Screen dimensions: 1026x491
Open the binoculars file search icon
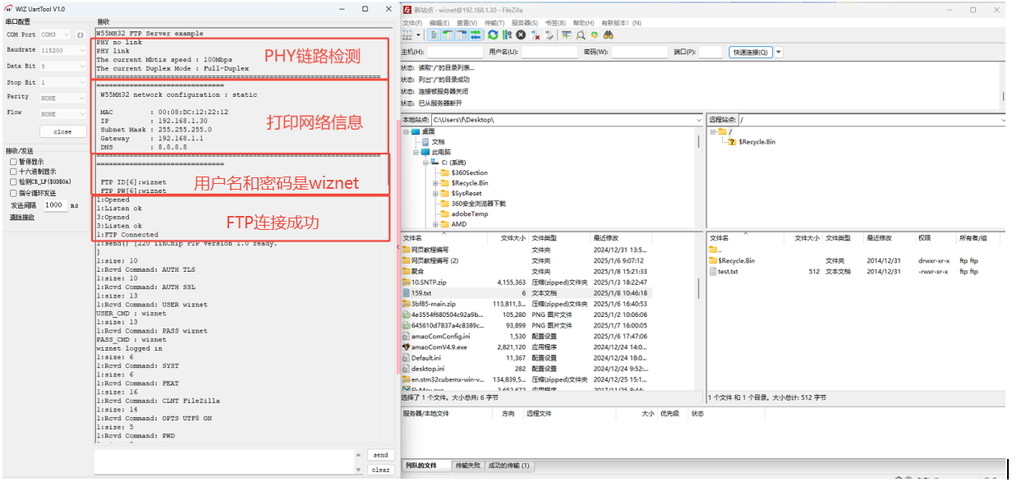point(609,35)
